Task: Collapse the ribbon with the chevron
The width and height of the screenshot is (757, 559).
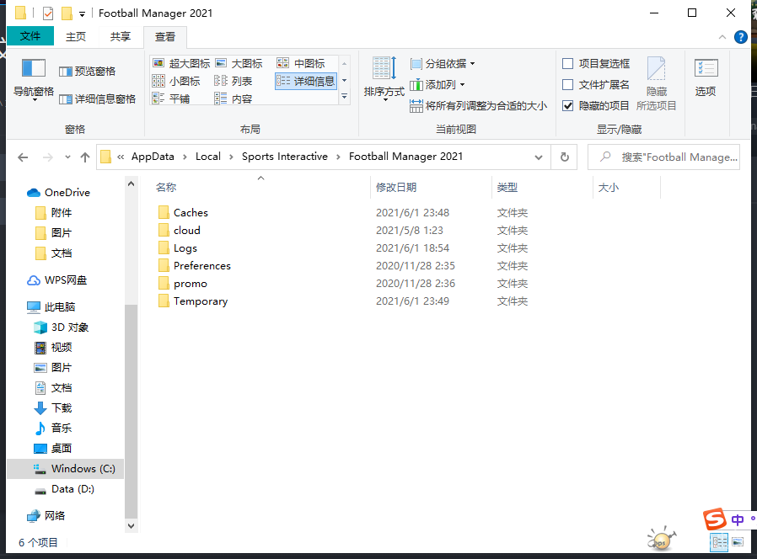Action: coord(722,37)
